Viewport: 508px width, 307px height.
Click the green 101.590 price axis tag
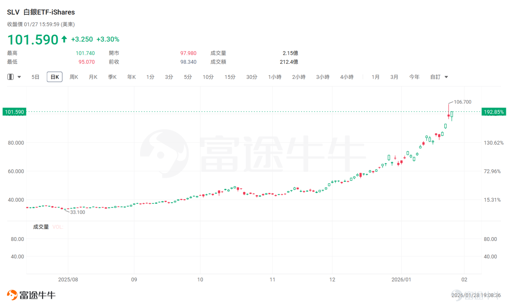coord(14,112)
